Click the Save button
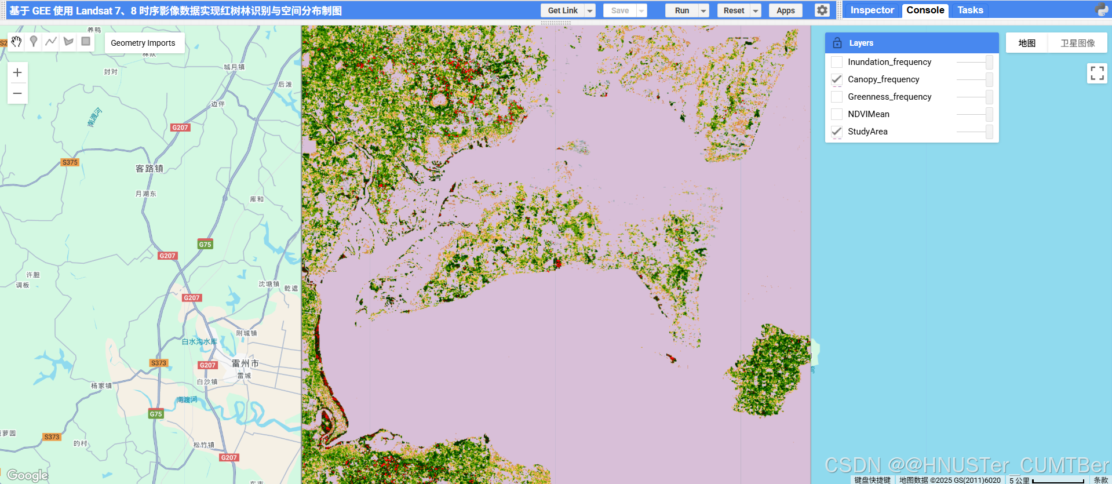This screenshot has width=1112, height=484. [x=620, y=10]
